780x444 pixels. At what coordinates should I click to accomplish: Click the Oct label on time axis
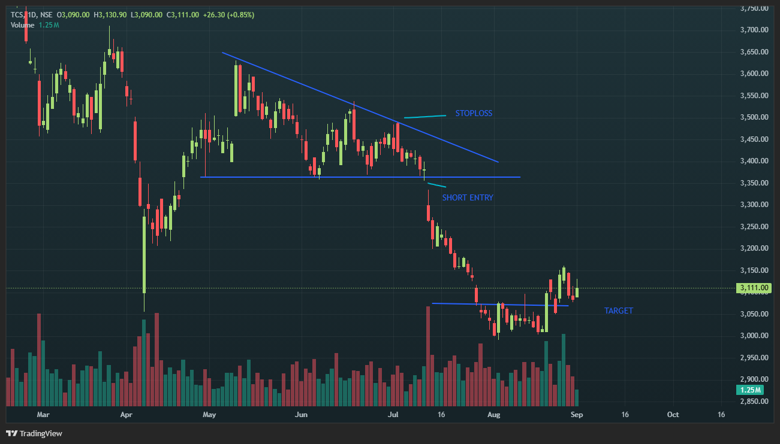pos(673,414)
